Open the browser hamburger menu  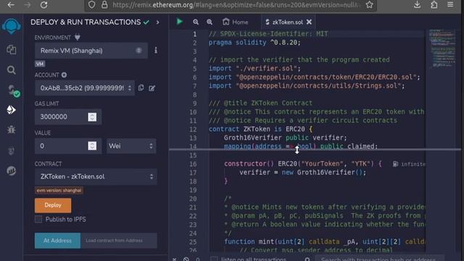pyautogui.click(x=450, y=4)
